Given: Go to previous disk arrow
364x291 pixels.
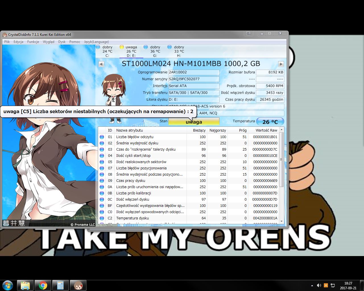Looking at the screenshot, I should coord(101,64).
